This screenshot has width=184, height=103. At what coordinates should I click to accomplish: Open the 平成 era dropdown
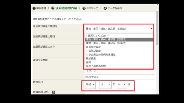point(90,84)
